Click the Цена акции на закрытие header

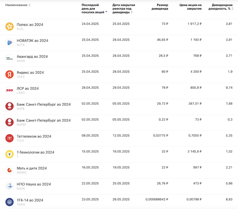coord(190,7)
